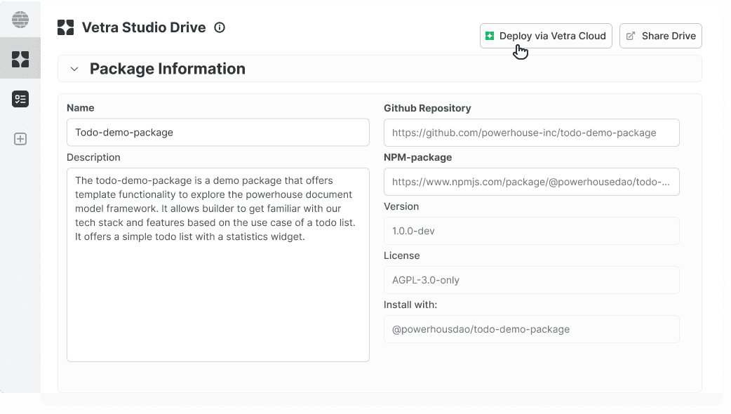Focus the Name input with Todo-demo-package

coord(217,132)
